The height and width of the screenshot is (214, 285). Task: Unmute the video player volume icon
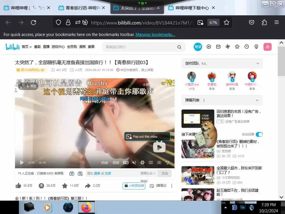(x=134, y=162)
